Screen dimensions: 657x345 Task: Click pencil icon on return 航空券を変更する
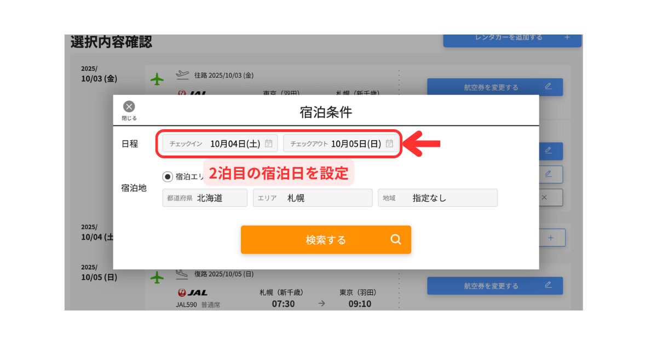coord(548,285)
